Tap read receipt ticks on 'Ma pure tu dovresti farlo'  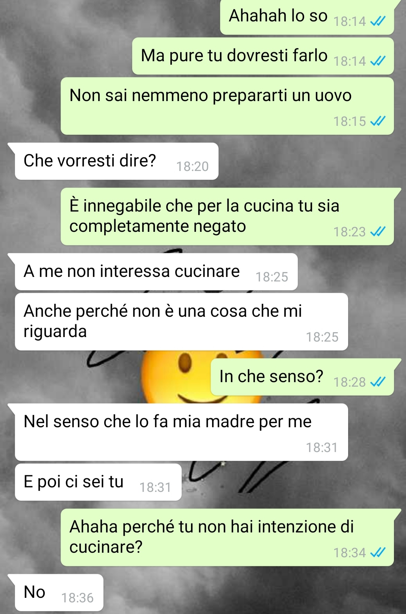pos(377,61)
